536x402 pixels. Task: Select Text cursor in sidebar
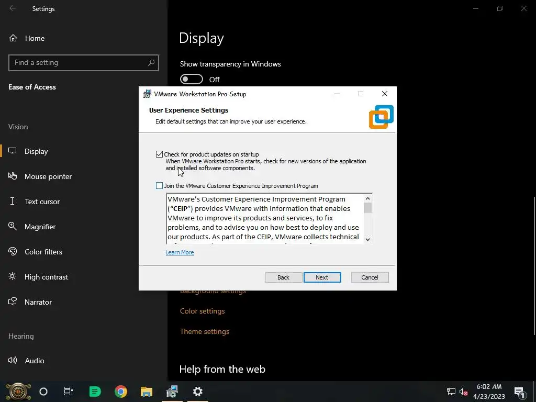coord(84,202)
